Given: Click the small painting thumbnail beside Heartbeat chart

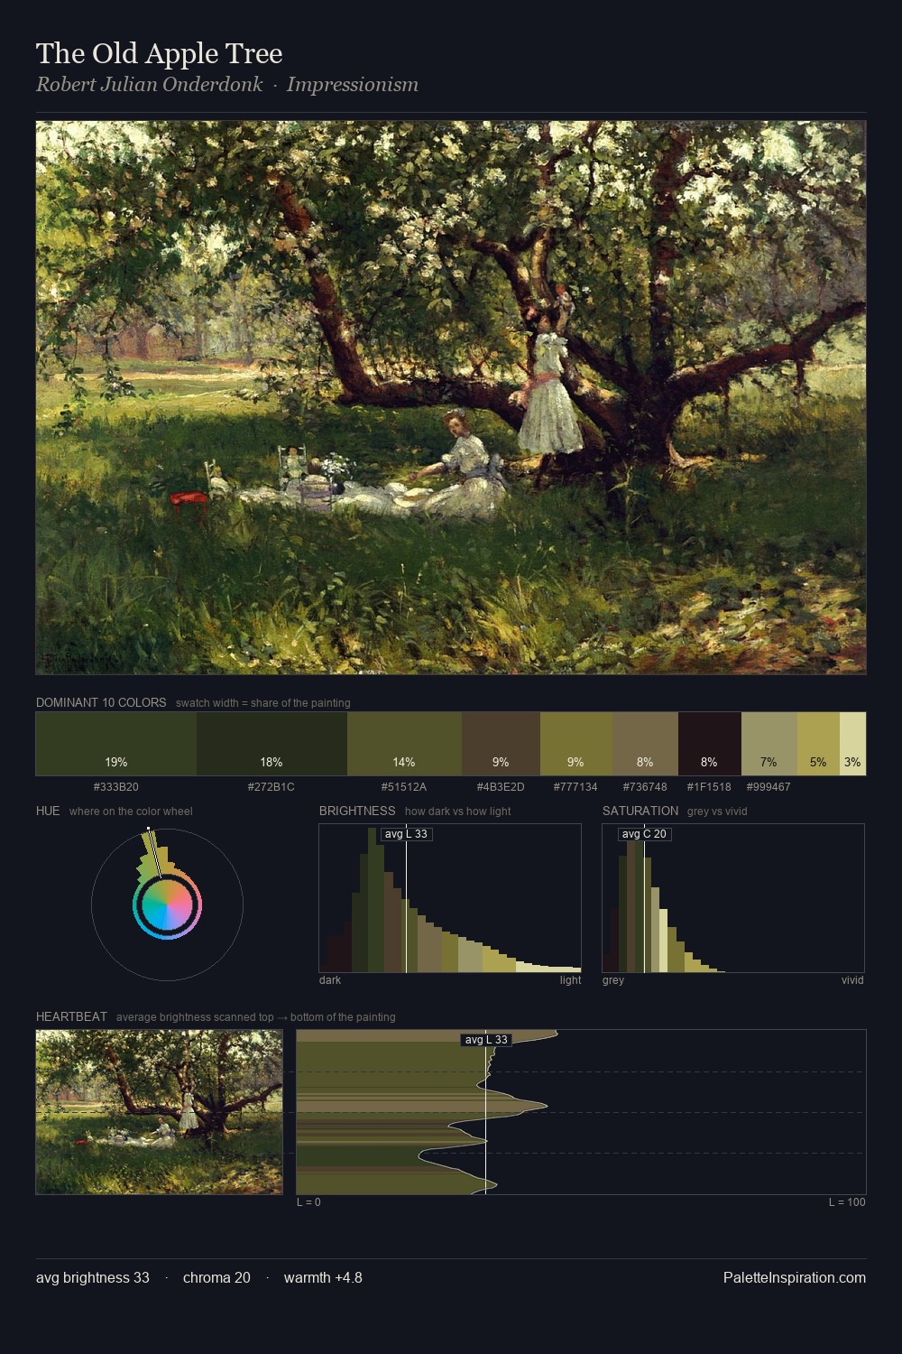Looking at the screenshot, I should click(x=159, y=1112).
